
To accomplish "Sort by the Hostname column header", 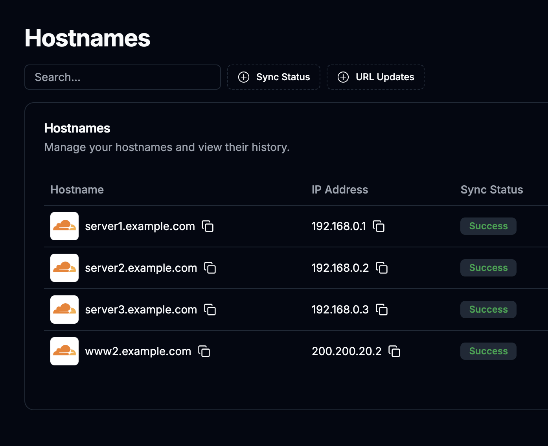I will (77, 190).
